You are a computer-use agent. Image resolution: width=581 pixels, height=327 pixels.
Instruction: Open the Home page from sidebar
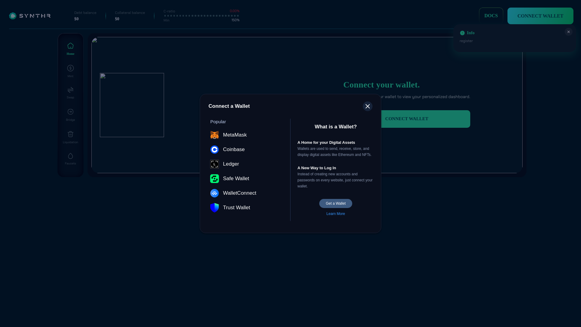click(71, 49)
